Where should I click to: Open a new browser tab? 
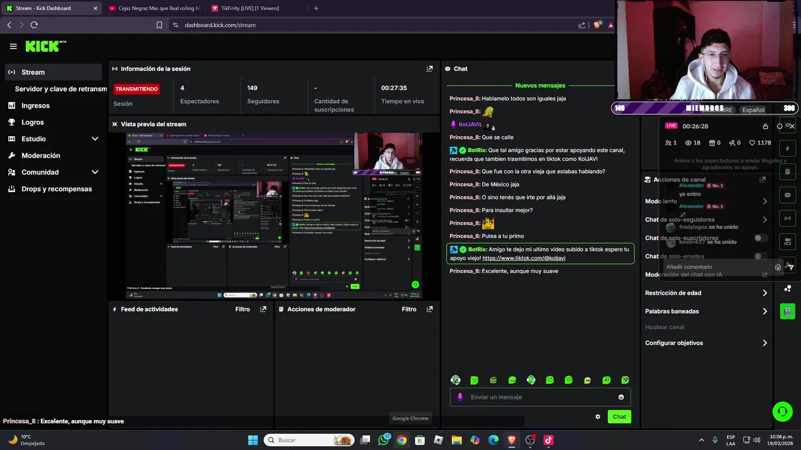[316, 8]
